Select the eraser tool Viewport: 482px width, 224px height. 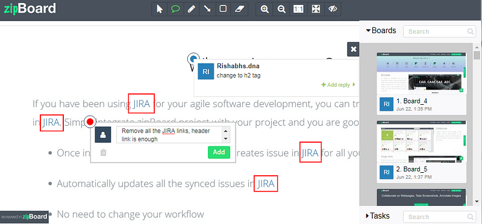point(239,9)
